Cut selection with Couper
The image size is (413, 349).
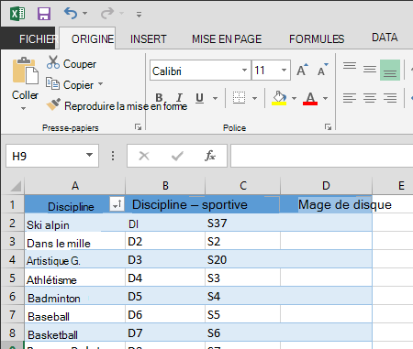pyautogui.click(x=72, y=63)
